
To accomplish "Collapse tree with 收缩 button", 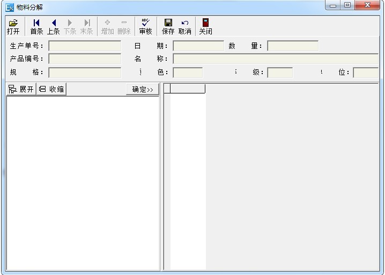I will pyautogui.click(x=51, y=89).
